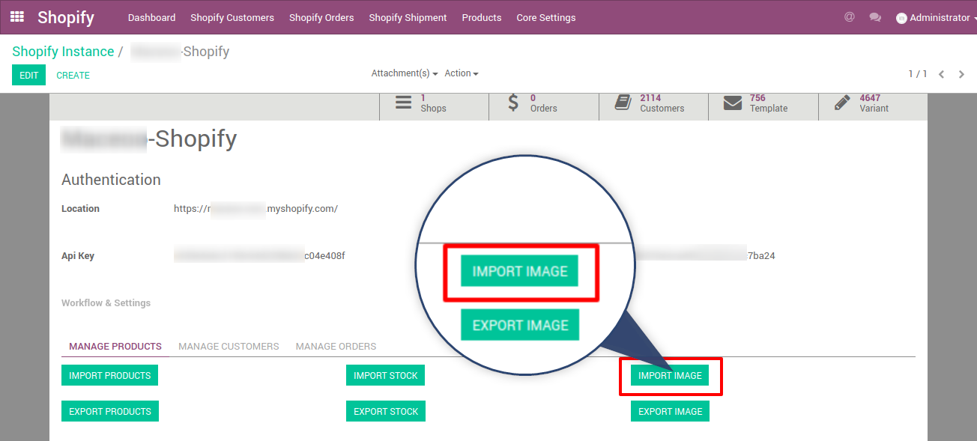Image resolution: width=977 pixels, height=441 pixels.
Task: Expand the Action dropdown
Action: point(462,73)
